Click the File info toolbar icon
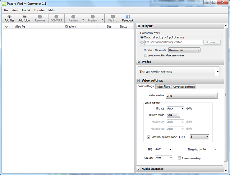This screenshot has width=230, height=175. pyautogui.click(x=113, y=18)
